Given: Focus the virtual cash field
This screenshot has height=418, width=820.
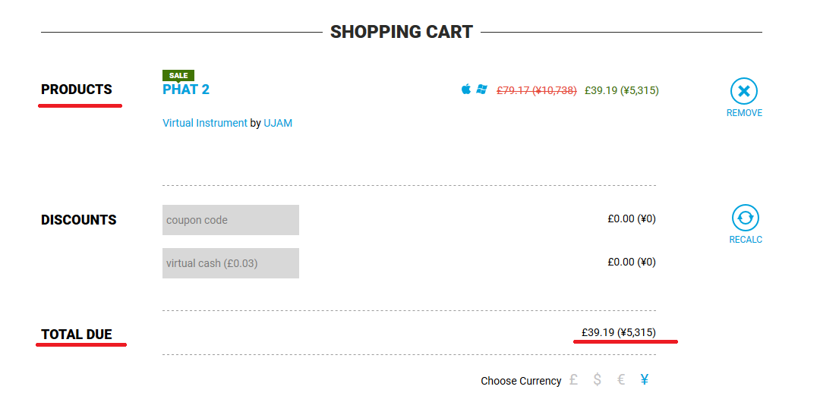Looking at the screenshot, I should click(x=231, y=263).
